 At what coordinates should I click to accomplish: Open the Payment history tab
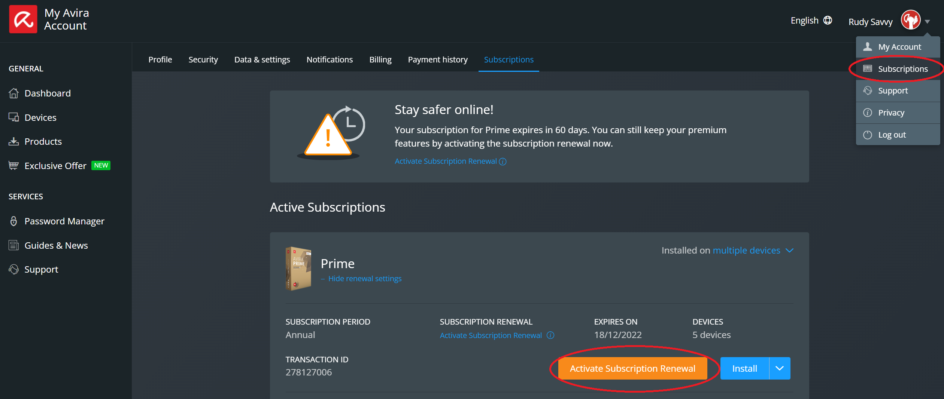[x=437, y=60]
